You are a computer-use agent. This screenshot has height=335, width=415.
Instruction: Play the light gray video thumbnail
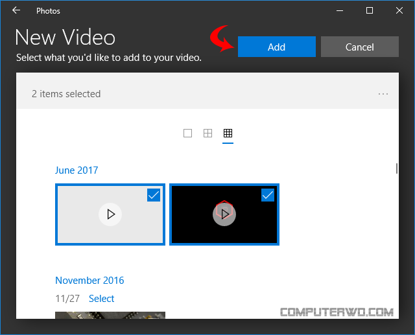[110, 214]
